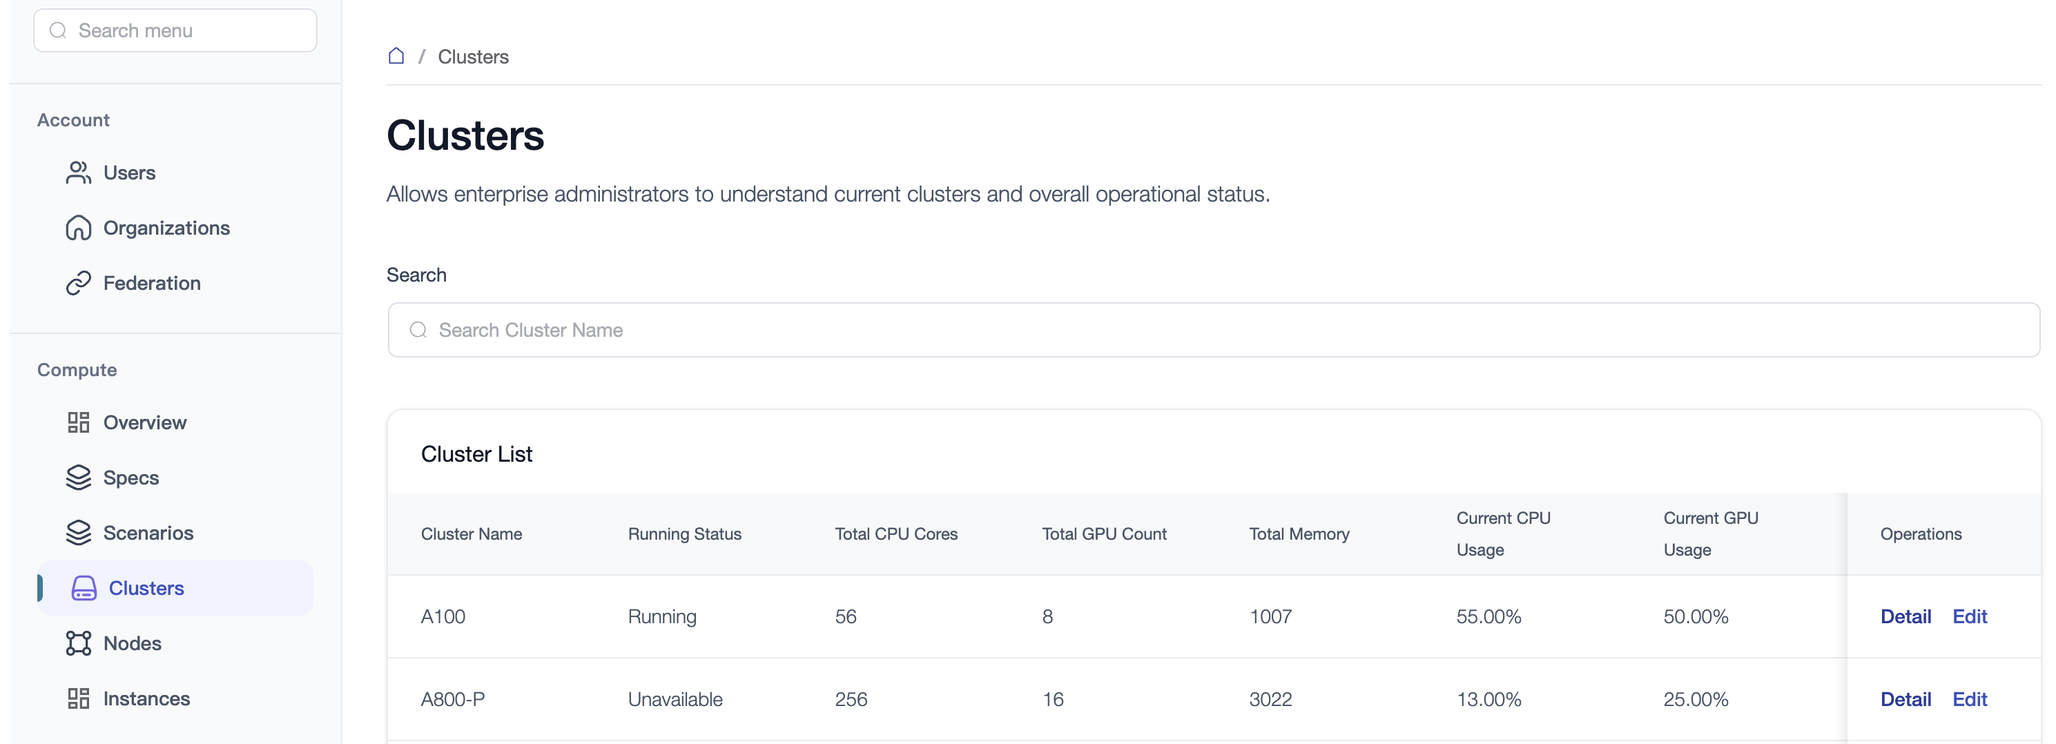
Task: Click the Users people icon
Action: (78, 173)
